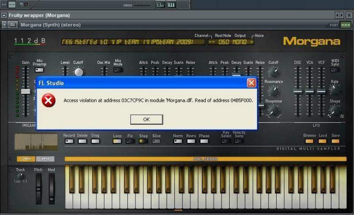Click the sample waveform thumbnail display
Image resolution: width=354 pixels, height=215 pixels.
point(36,142)
